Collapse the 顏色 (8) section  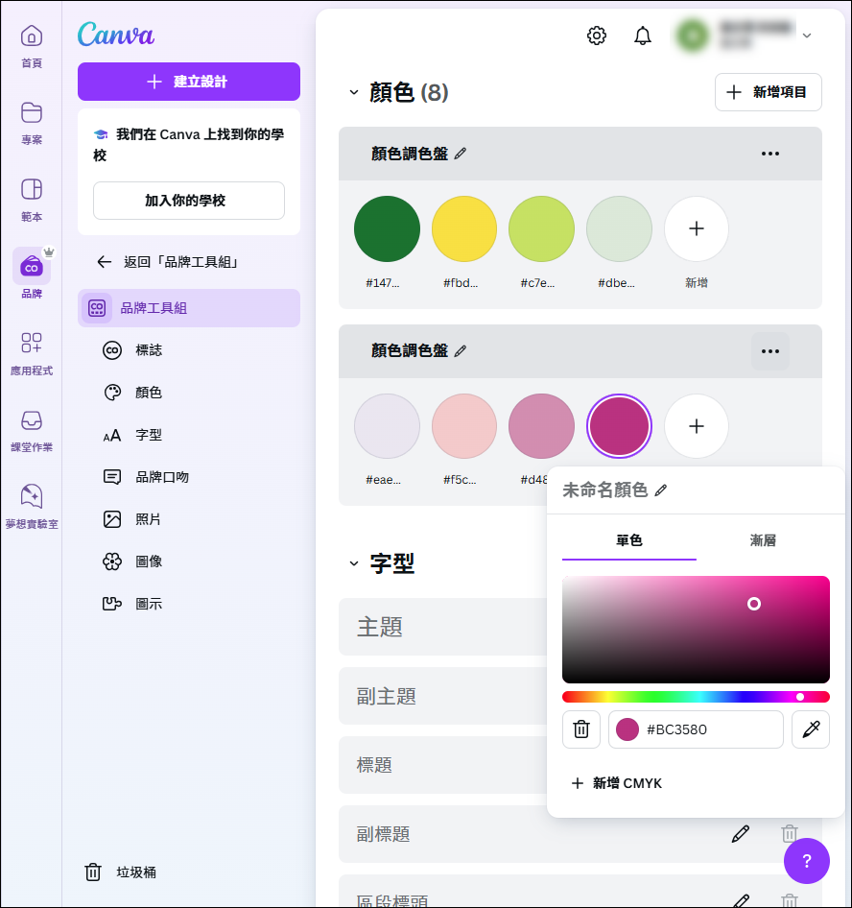click(x=354, y=93)
